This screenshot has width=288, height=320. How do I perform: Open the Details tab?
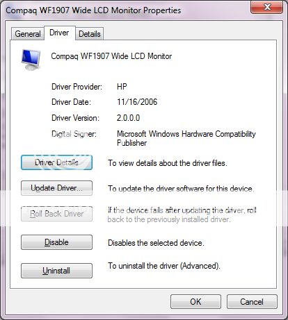coord(90,34)
